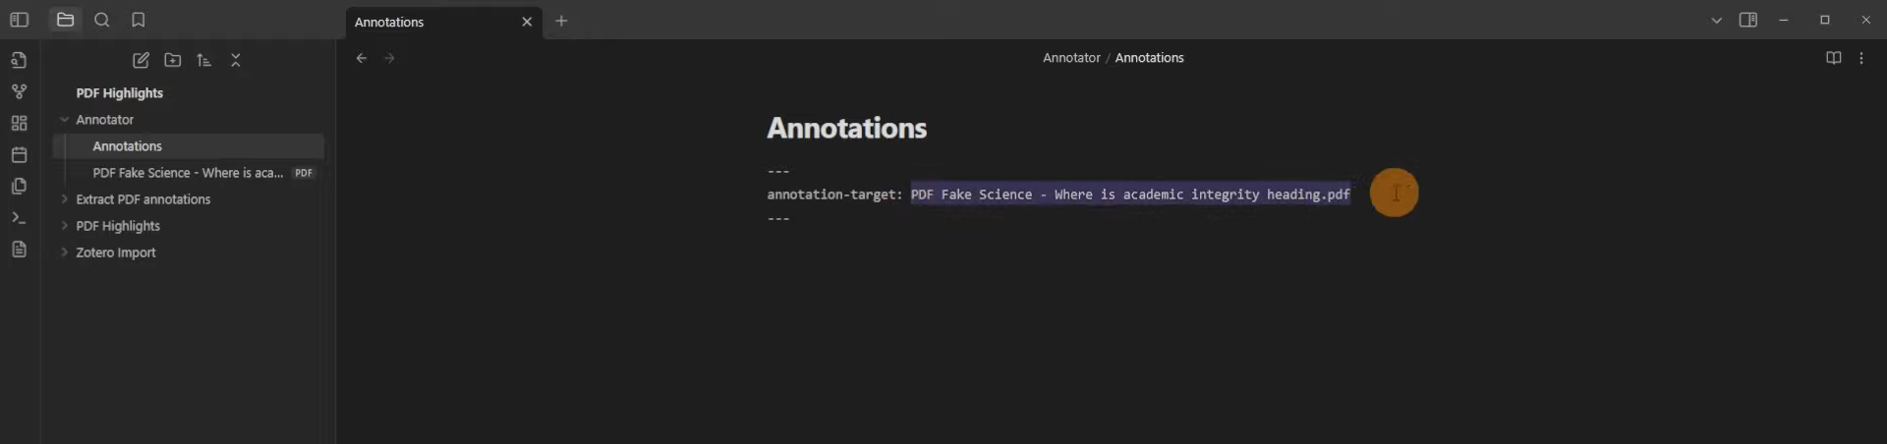Toggle the left sidebar
Screen dimensions: 1887x444
click(19, 20)
